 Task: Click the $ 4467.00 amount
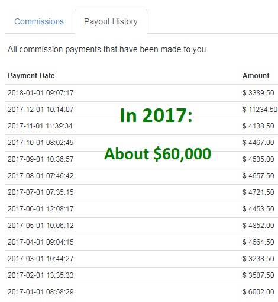pyautogui.click(x=258, y=143)
